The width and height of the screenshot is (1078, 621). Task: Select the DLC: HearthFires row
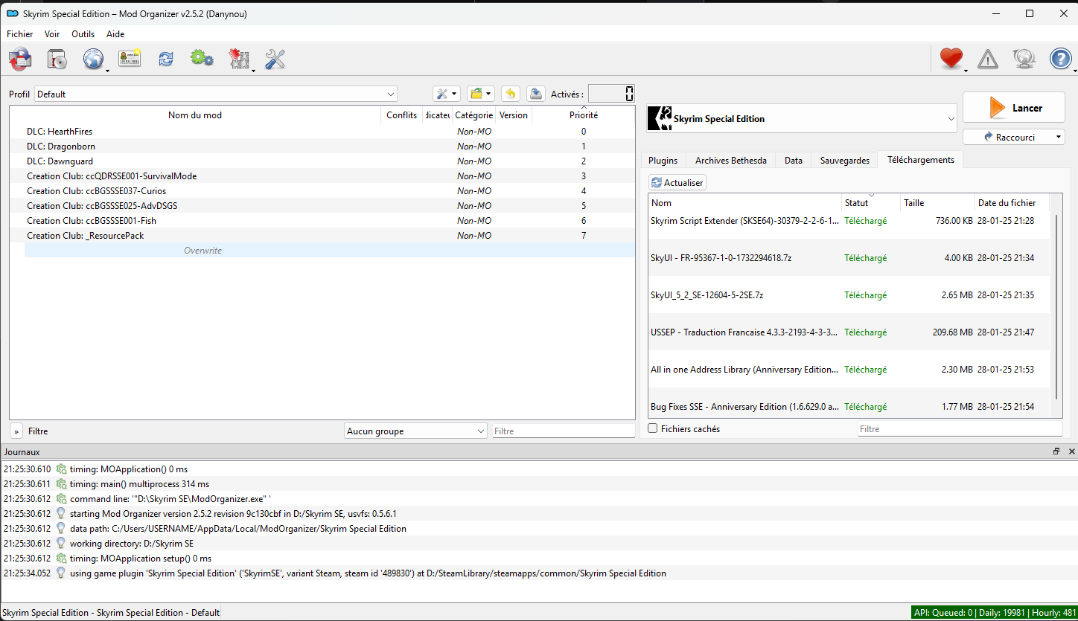pos(322,132)
